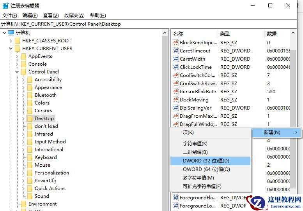Select the Quick Actions tree item
The image size is (303, 211).
point(50,188)
